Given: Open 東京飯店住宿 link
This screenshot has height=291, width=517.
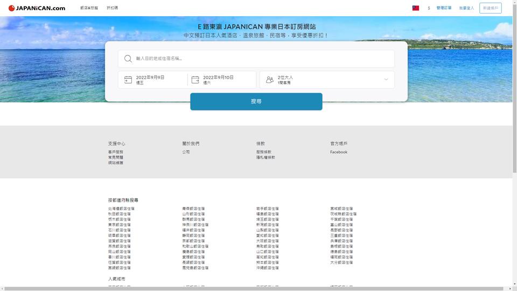Looking at the screenshot, I should (119, 225).
